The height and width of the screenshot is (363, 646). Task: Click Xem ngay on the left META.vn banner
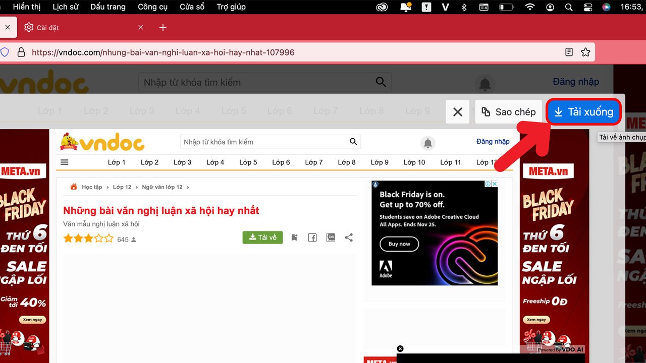[32, 319]
